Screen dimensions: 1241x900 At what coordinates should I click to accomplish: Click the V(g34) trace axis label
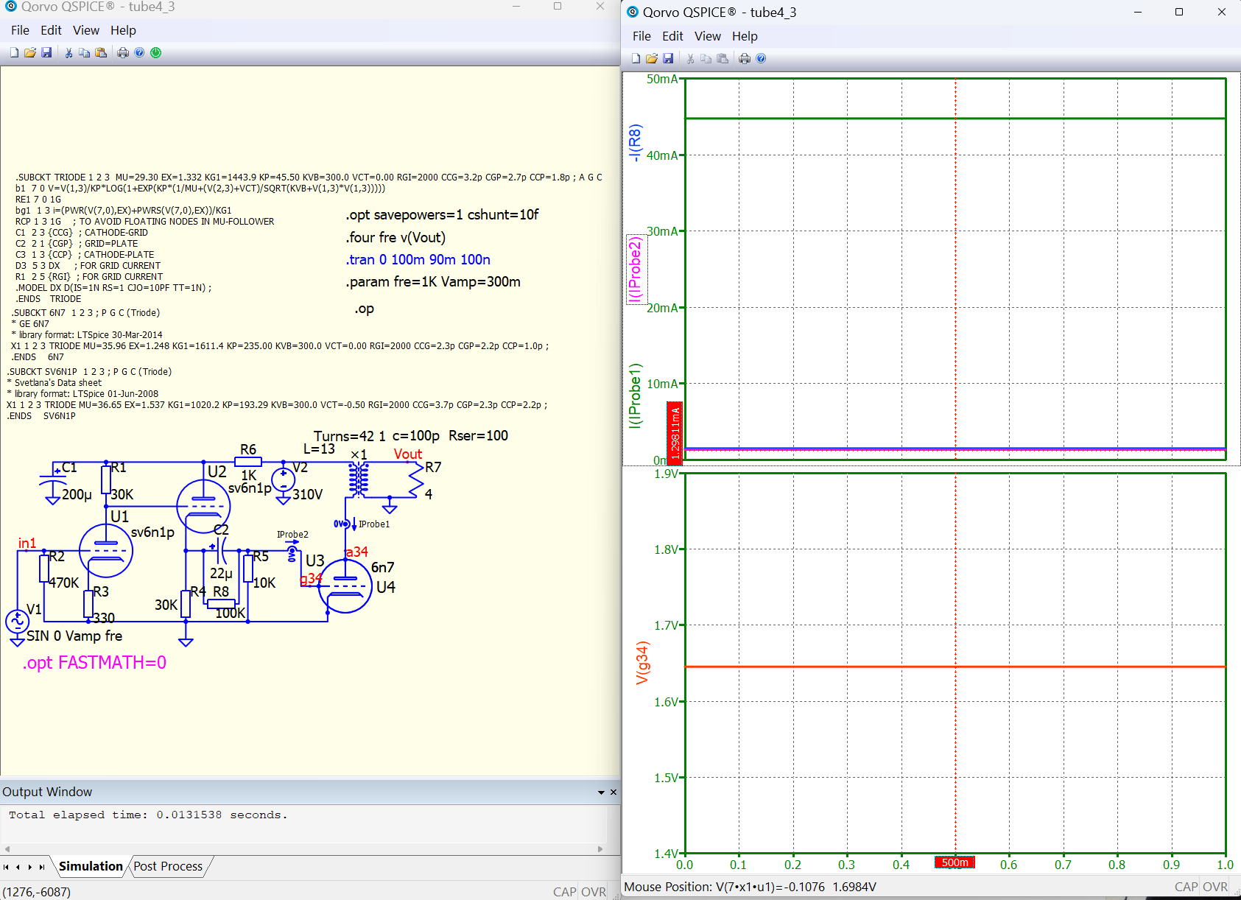pos(642,663)
